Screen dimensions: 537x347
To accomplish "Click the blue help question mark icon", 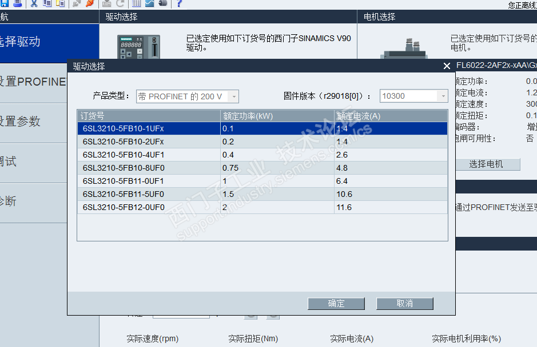I will pos(179,3).
